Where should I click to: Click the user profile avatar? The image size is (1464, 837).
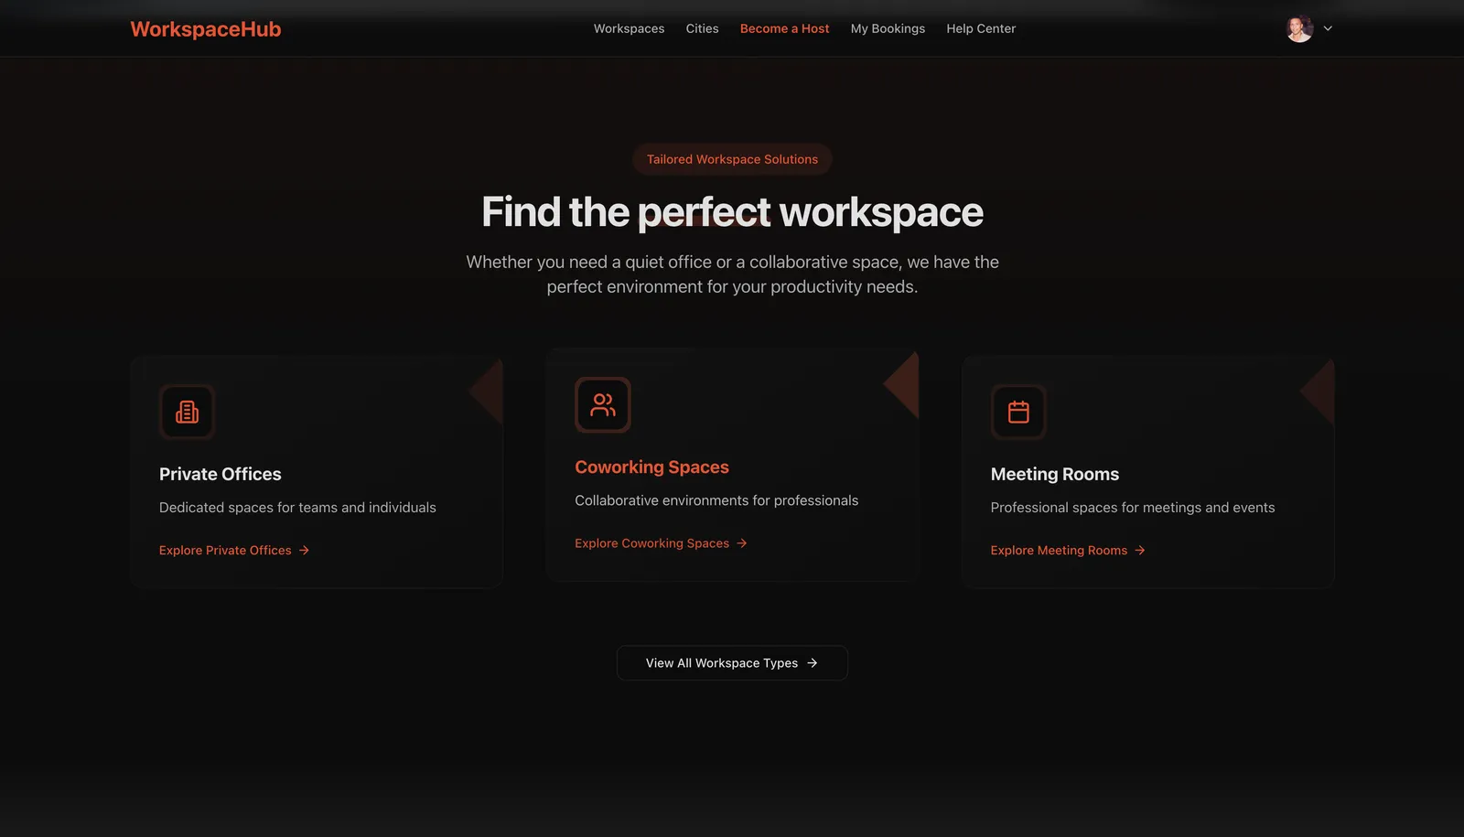coord(1299,28)
